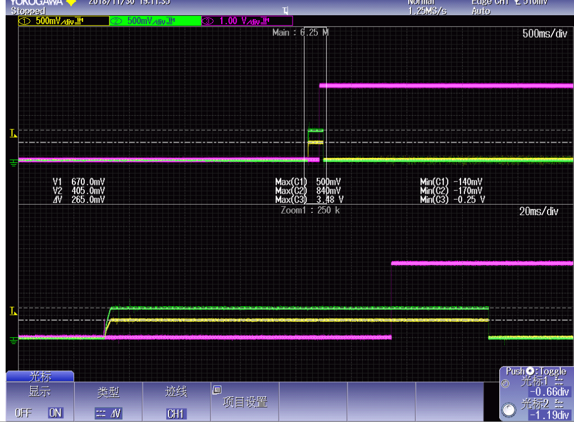Click the small jog knob icon next to 光标1

505,384
